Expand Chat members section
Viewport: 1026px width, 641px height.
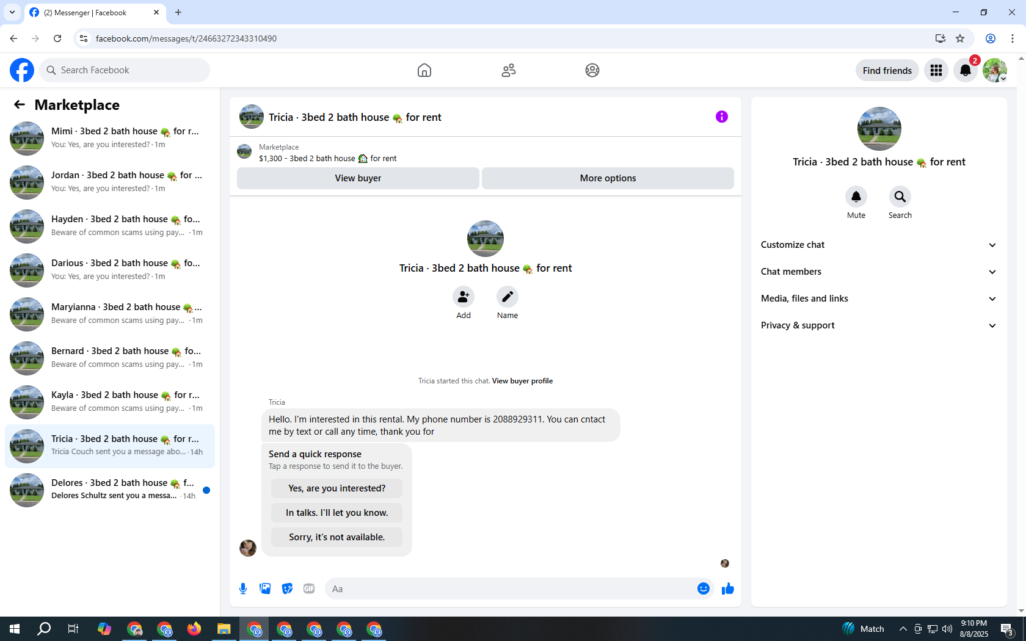pos(879,272)
